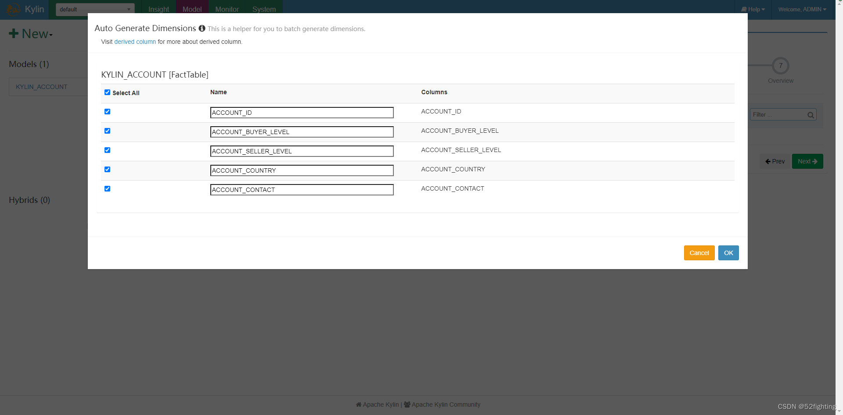Click the green Next button

click(807, 161)
